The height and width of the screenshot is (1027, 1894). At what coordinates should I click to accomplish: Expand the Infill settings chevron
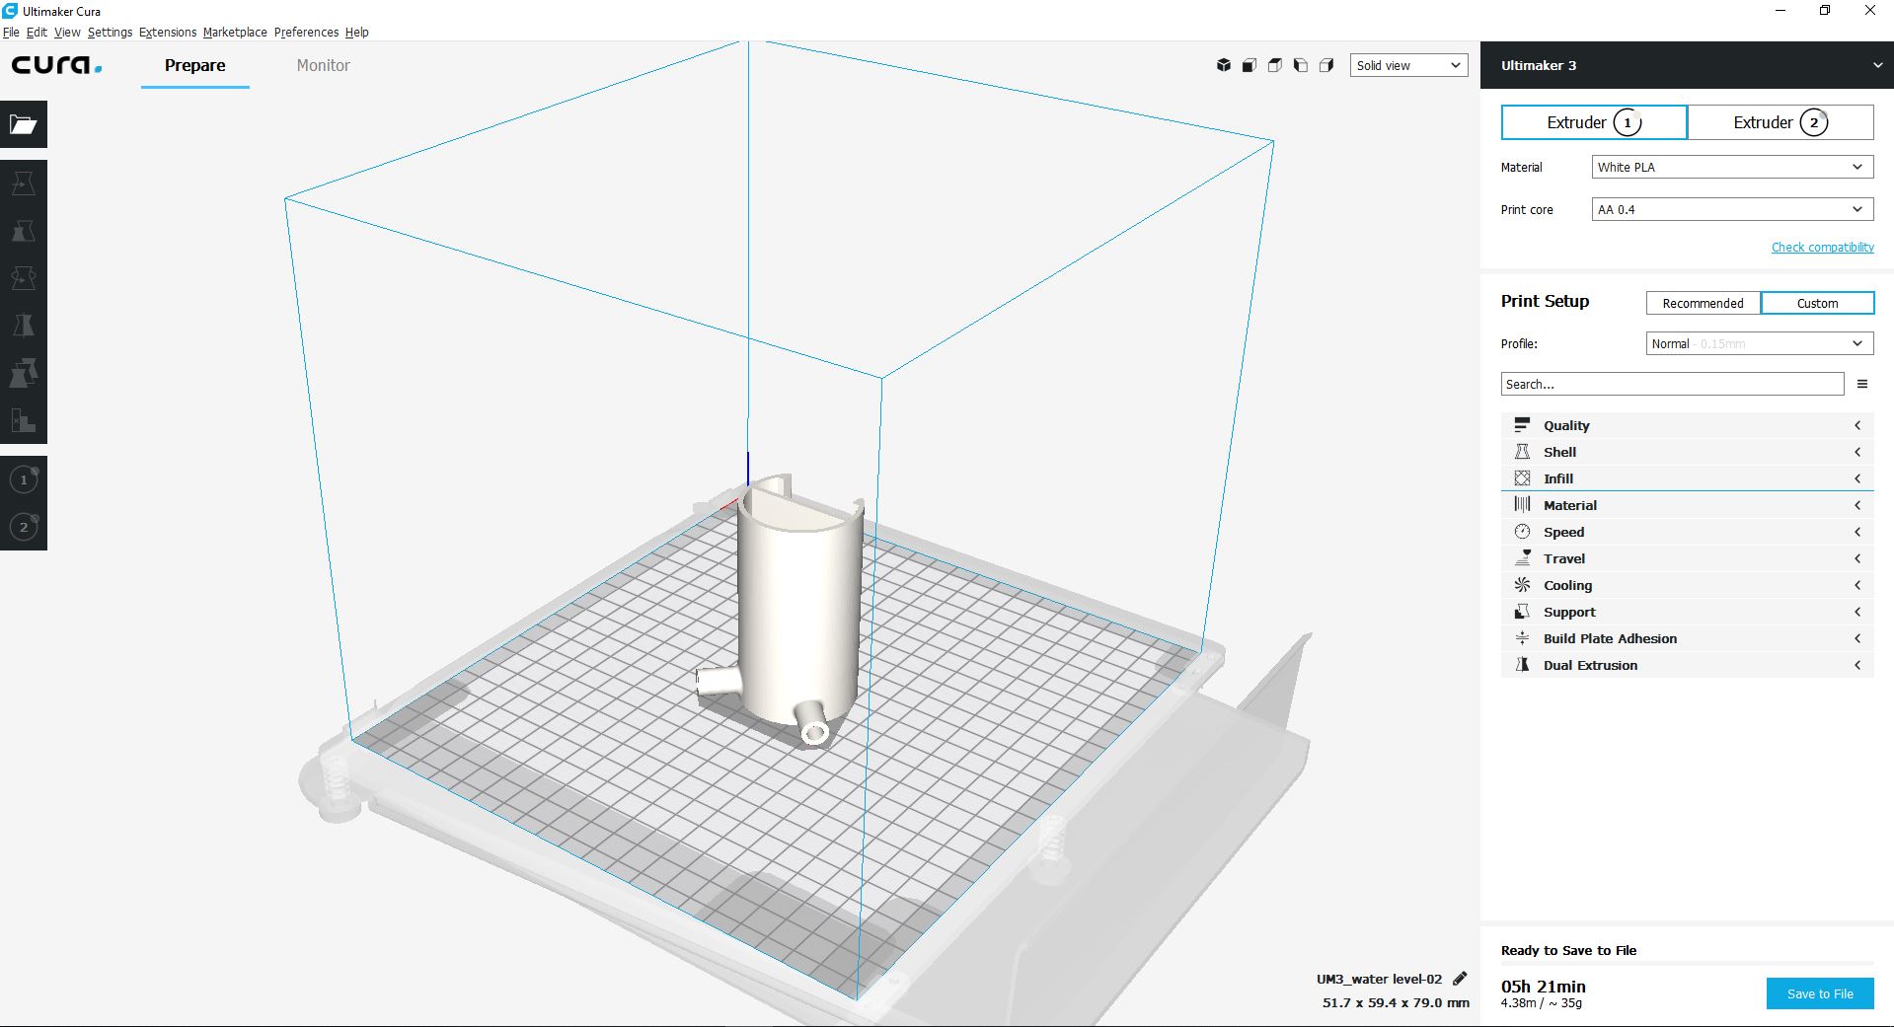1857,478
